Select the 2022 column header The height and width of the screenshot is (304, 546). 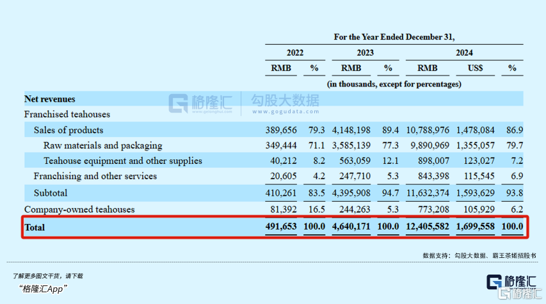295,52
